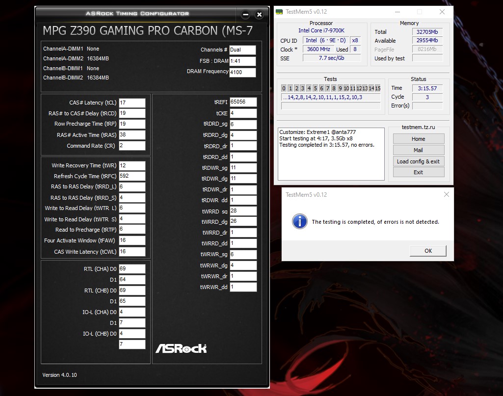503x396 pixels.
Task: Click the tWTR_S value field
Action: pyautogui.click(x=132, y=219)
